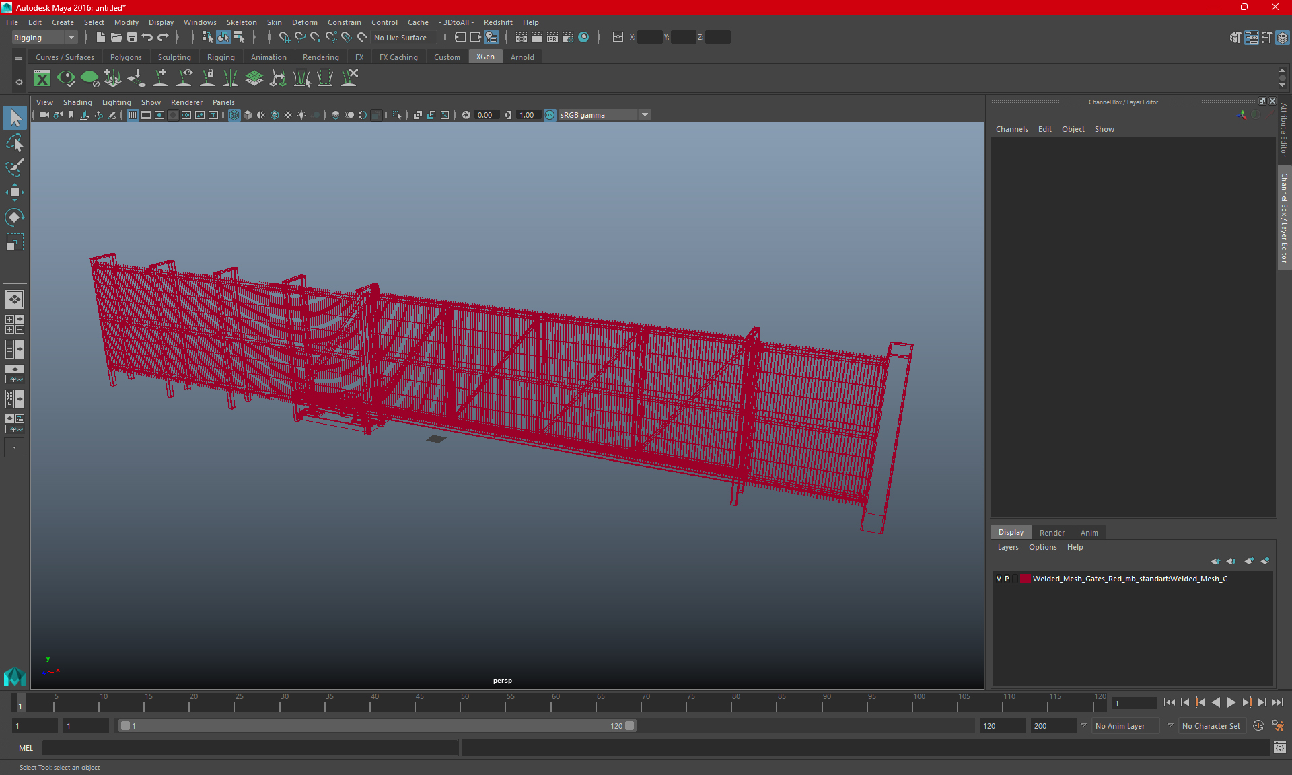
Task: Open the Redshift menu
Action: 498,22
